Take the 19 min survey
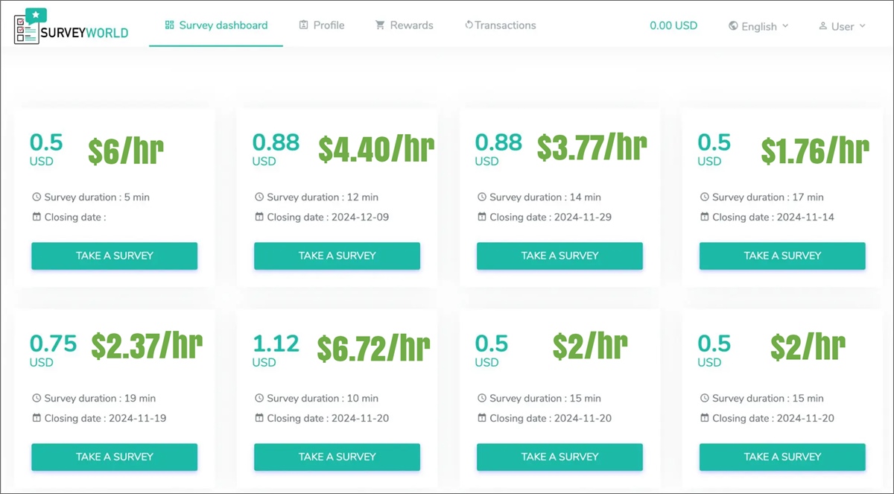894x494 pixels. pyautogui.click(x=114, y=457)
